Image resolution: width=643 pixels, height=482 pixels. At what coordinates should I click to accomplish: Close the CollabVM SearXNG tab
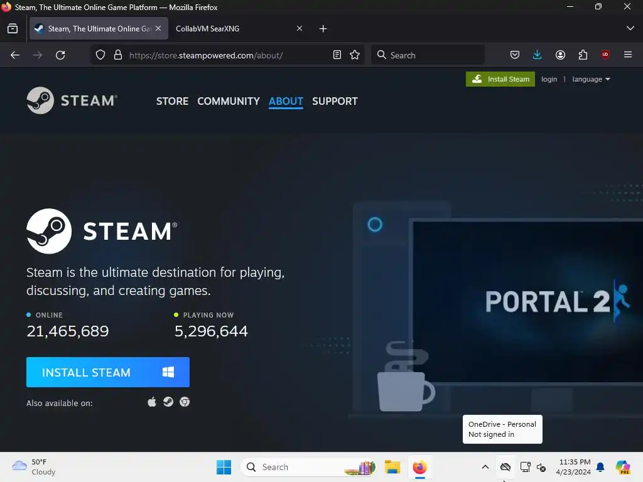300,28
